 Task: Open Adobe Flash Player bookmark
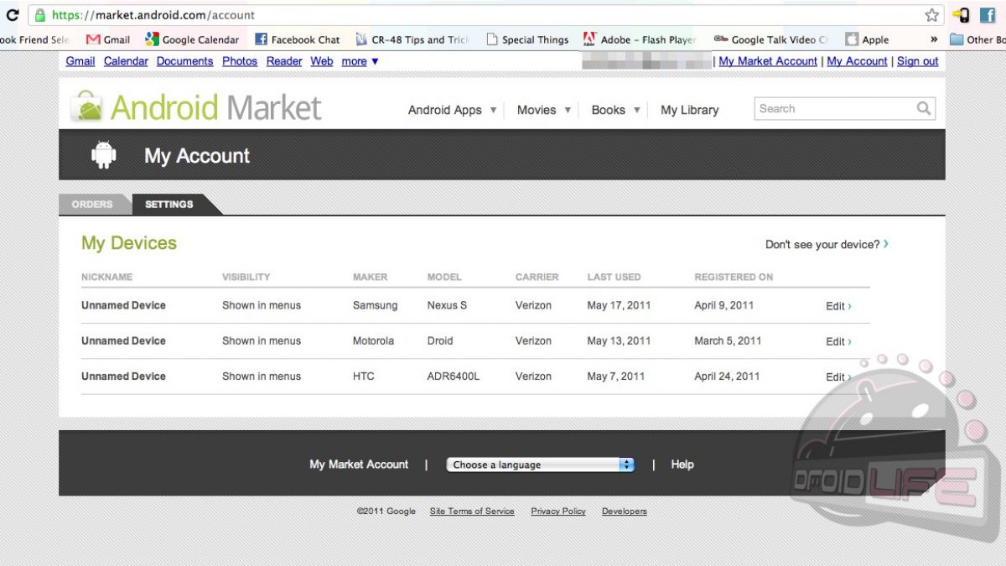(x=640, y=39)
